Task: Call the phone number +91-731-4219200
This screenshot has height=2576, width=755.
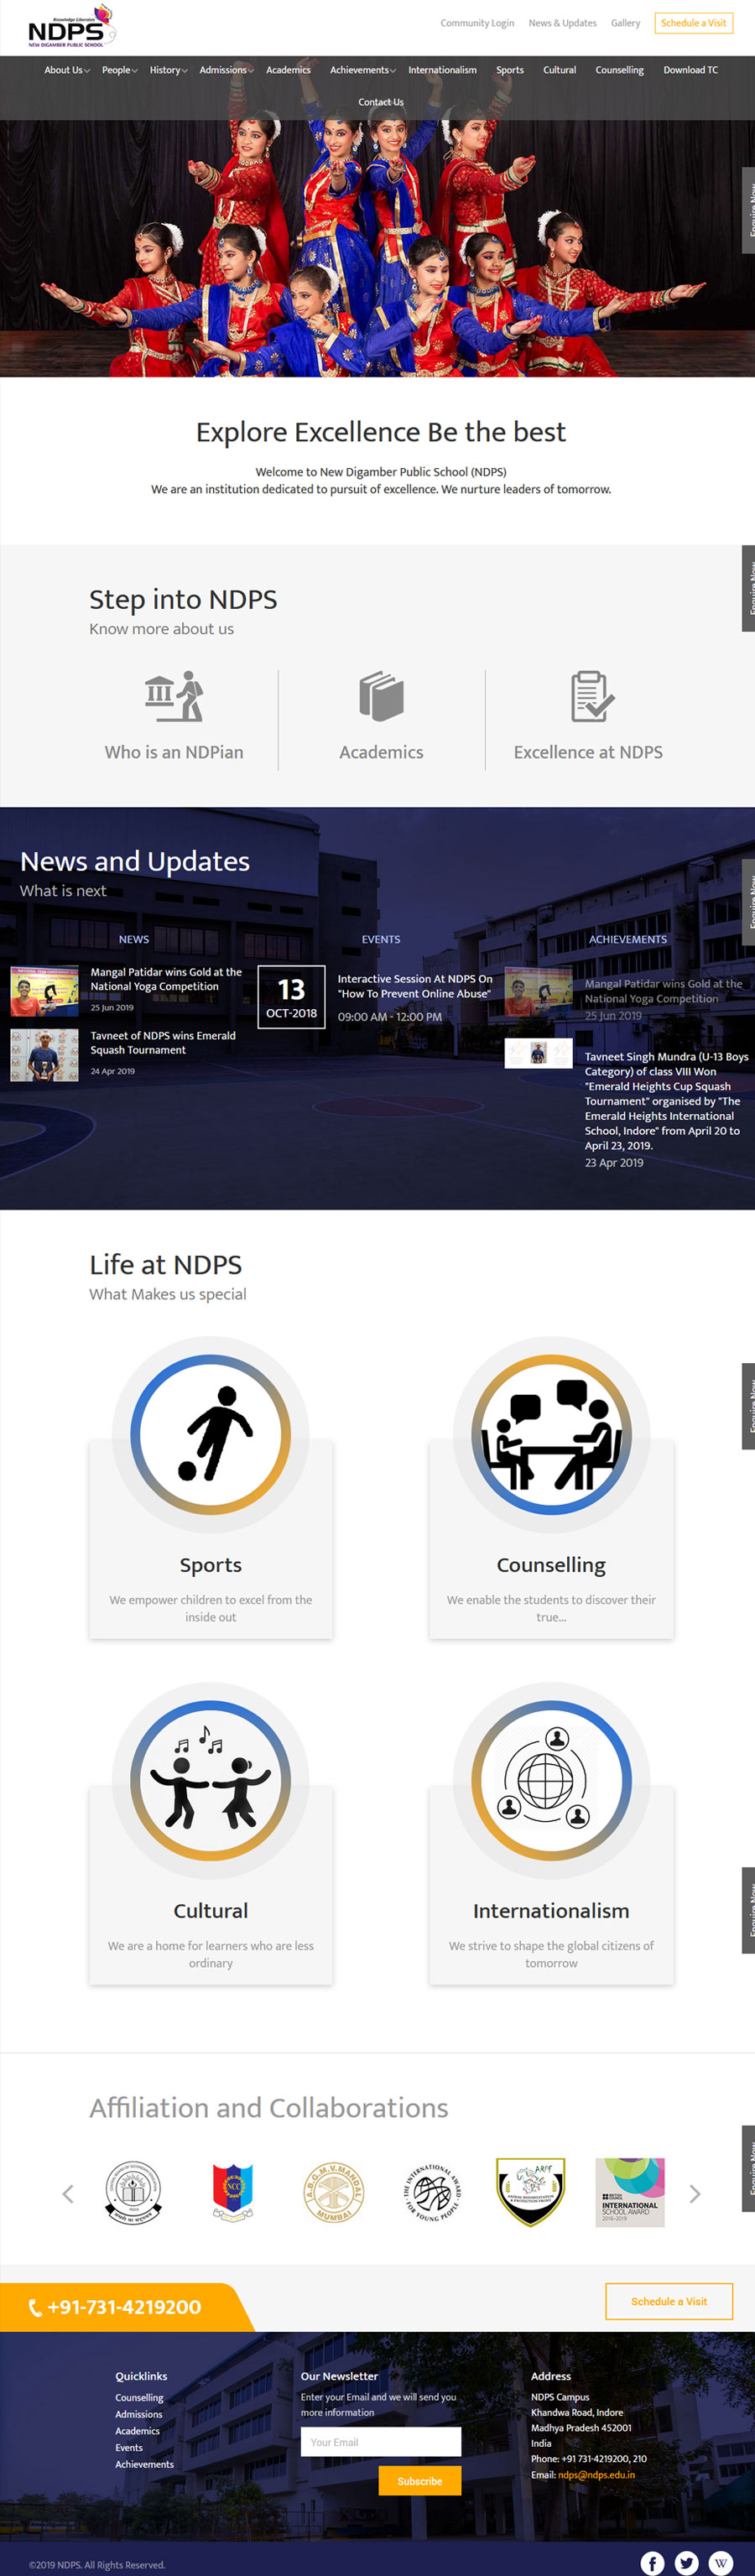Action: click(x=115, y=2307)
